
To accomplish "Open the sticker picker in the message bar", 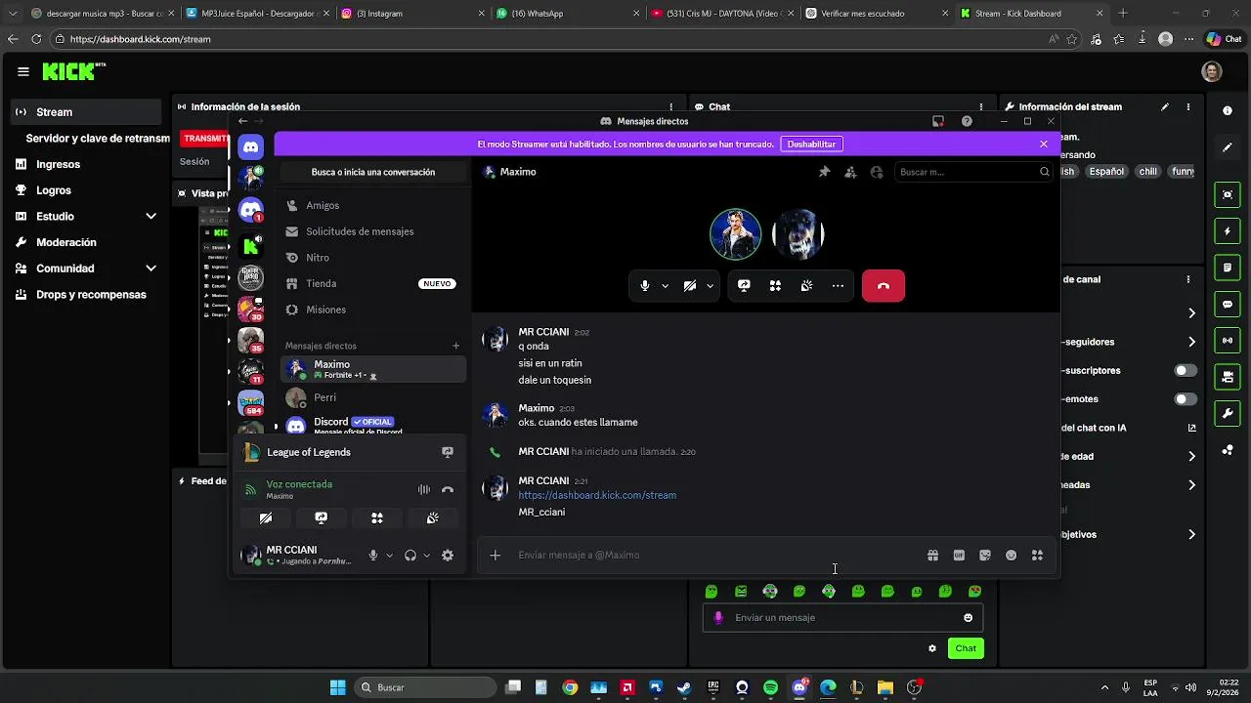I will 985,555.
